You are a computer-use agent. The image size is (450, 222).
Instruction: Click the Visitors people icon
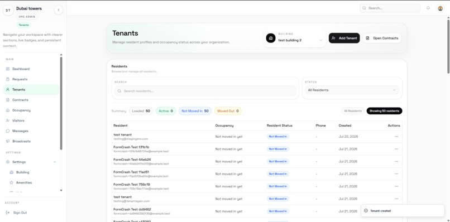[x=8, y=120]
